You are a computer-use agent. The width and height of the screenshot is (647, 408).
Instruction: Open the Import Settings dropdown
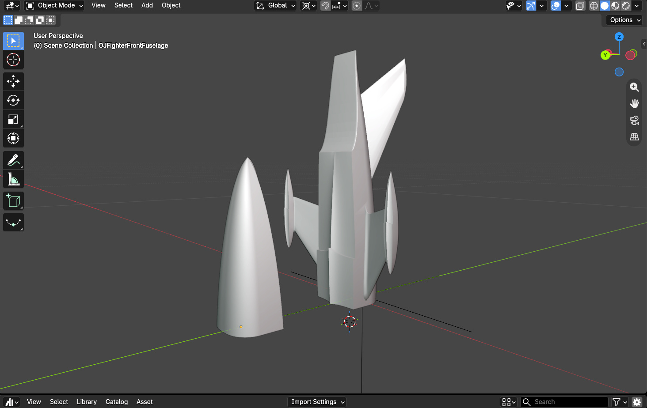pyautogui.click(x=317, y=402)
